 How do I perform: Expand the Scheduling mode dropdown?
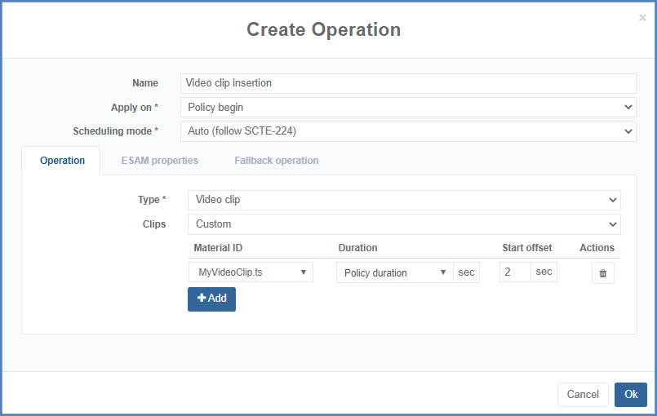pyautogui.click(x=407, y=131)
